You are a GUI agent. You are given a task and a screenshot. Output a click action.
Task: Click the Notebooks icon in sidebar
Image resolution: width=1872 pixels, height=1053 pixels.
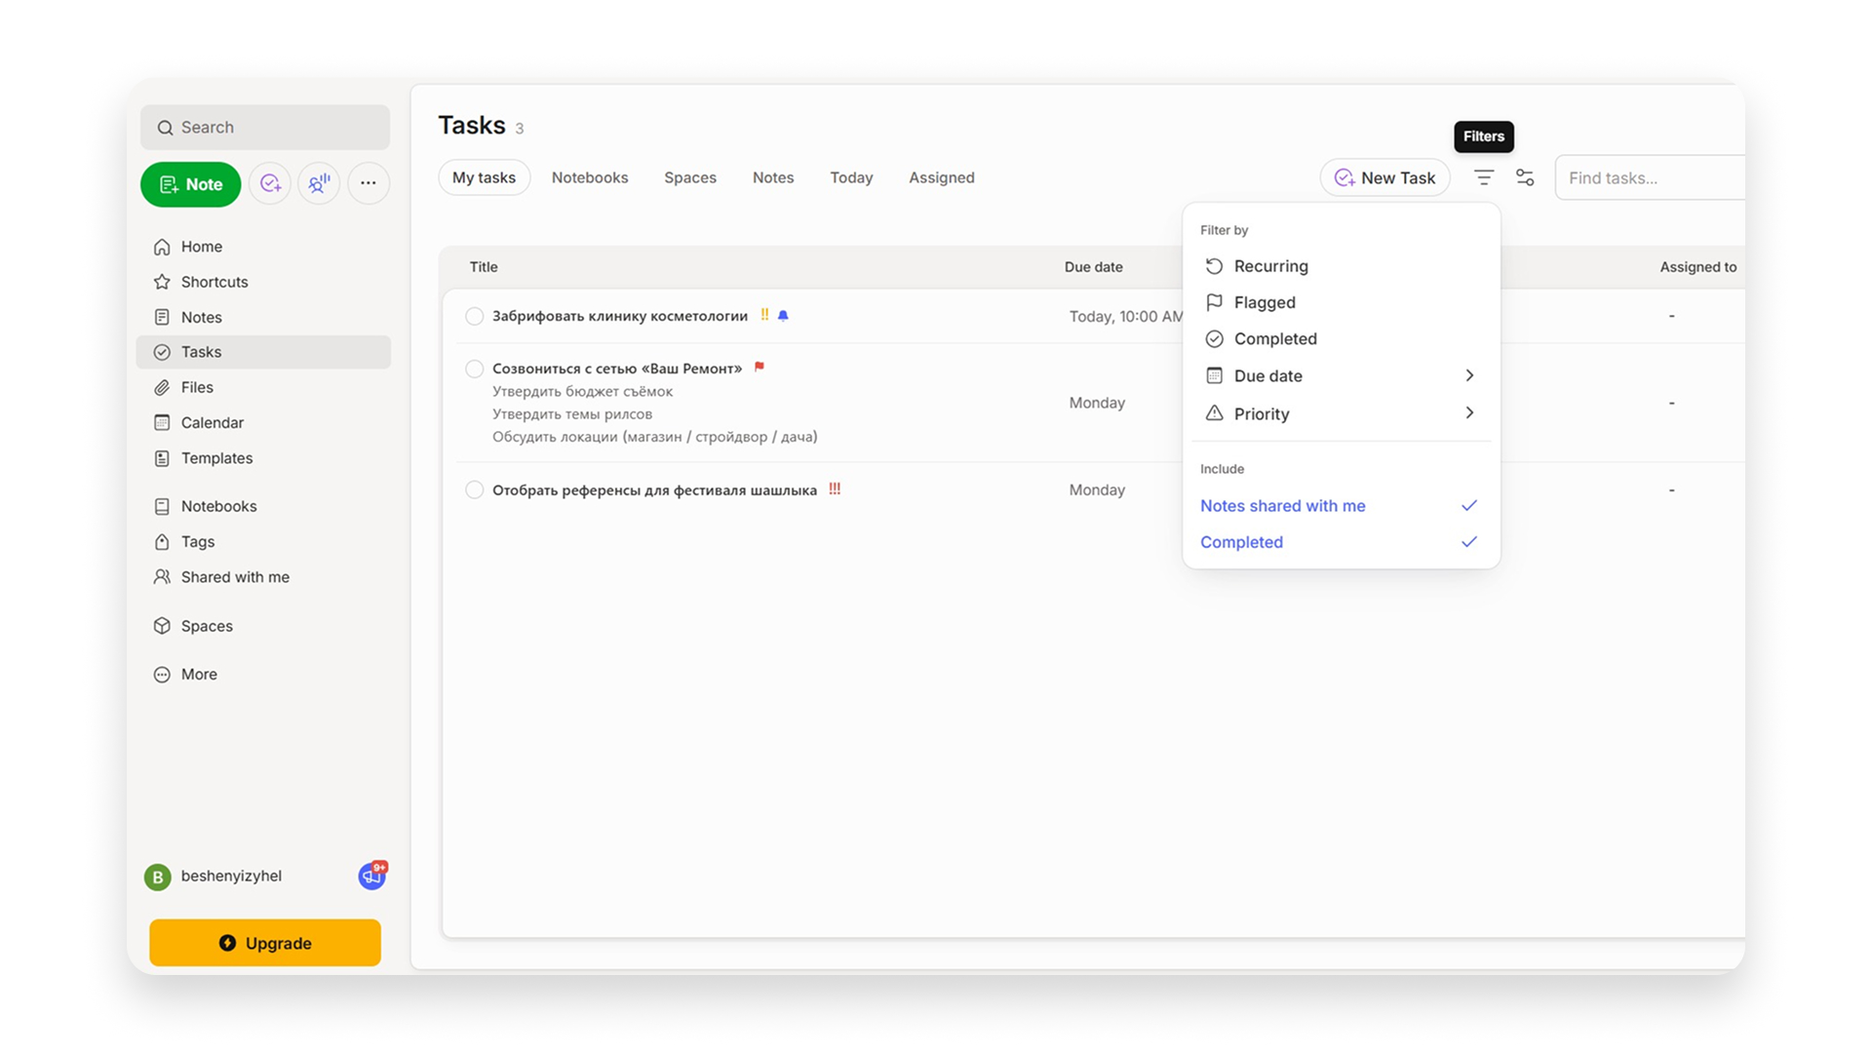pos(162,506)
